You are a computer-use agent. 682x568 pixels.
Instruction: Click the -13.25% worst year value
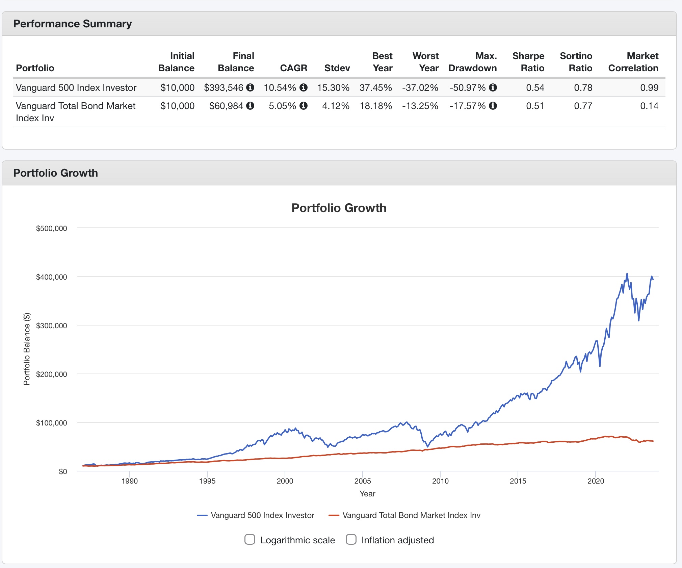420,106
